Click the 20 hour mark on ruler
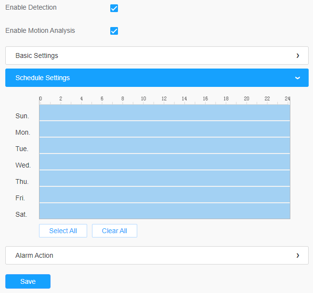313x293 pixels. (247, 99)
